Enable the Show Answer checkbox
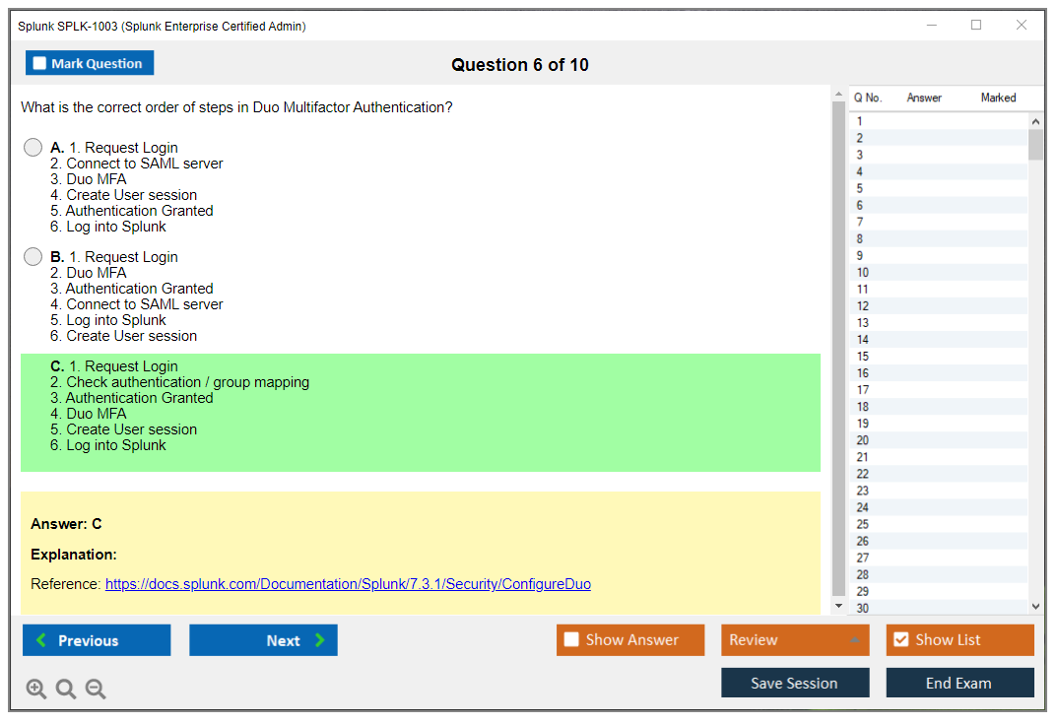1059x724 pixels. click(x=571, y=640)
